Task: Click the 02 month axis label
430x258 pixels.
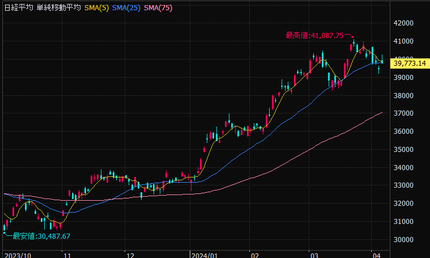Action: (x=255, y=255)
